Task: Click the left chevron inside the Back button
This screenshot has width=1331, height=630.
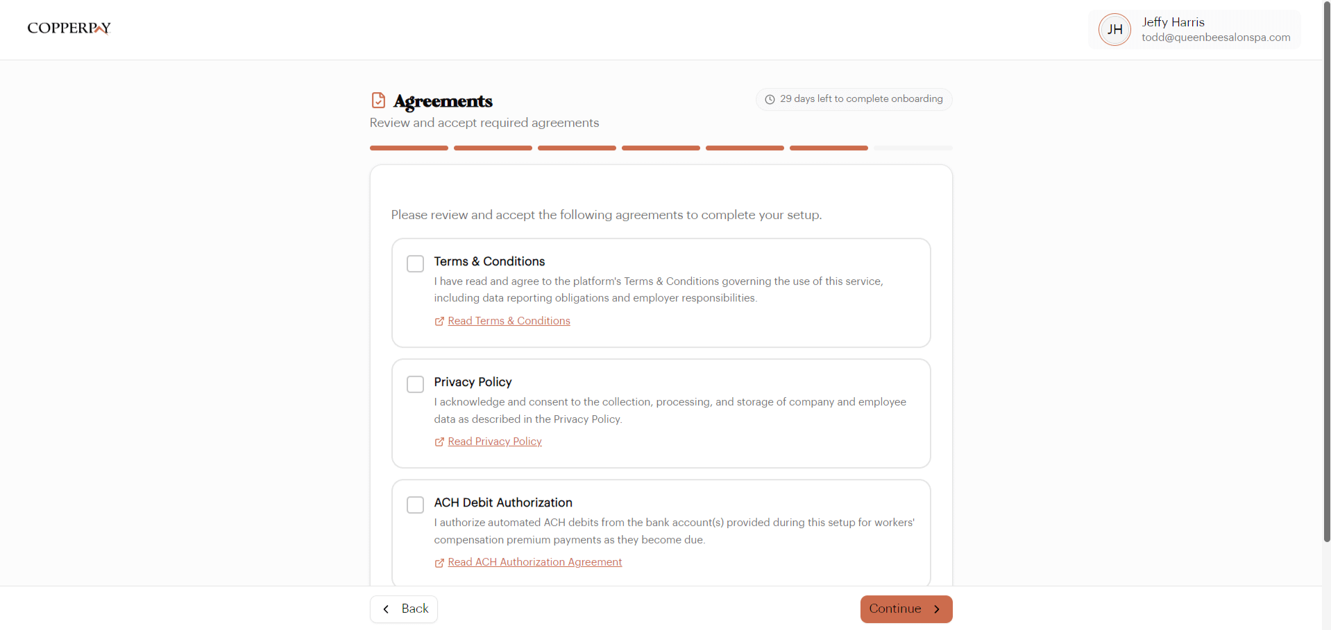Action: click(x=386, y=609)
